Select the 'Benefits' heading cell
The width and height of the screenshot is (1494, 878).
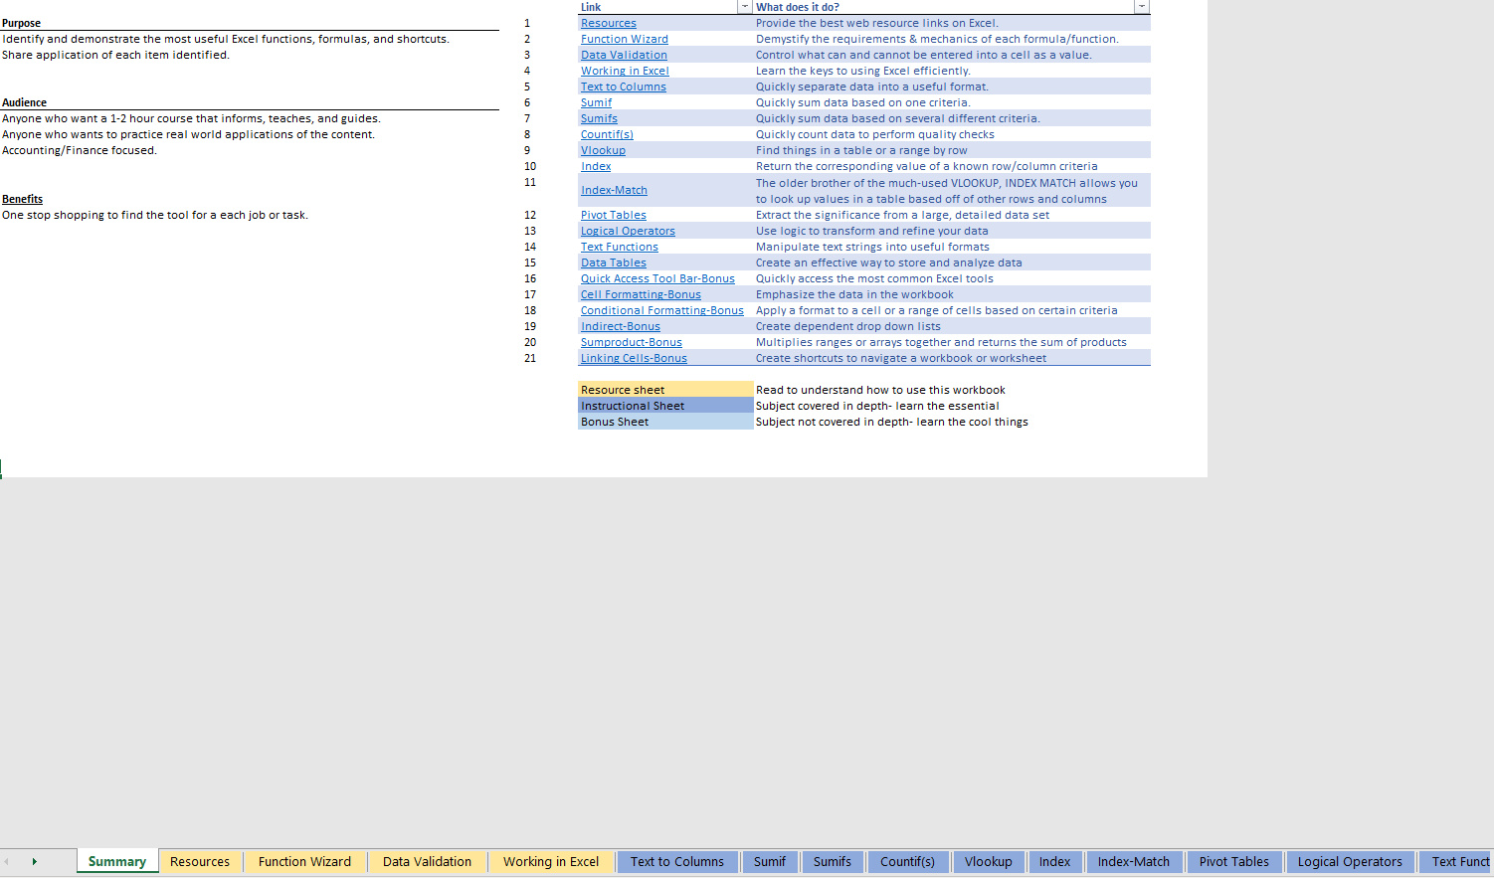click(23, 199)
